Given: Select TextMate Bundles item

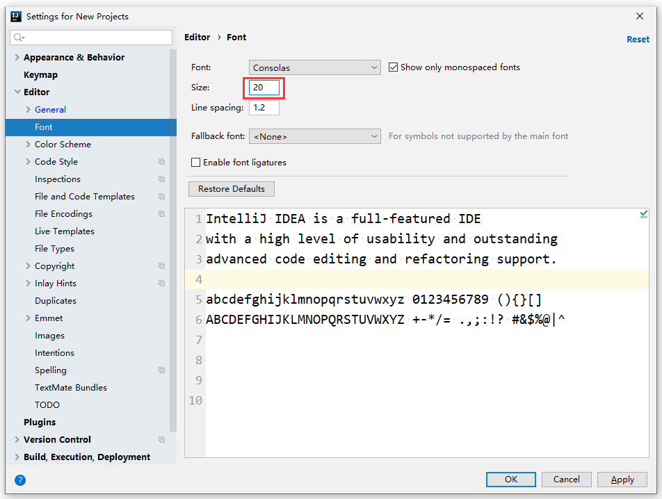Looking at the screenshot, I should (70, 387).
